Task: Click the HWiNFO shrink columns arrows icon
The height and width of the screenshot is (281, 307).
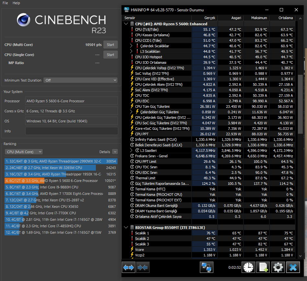Action: 143,267
